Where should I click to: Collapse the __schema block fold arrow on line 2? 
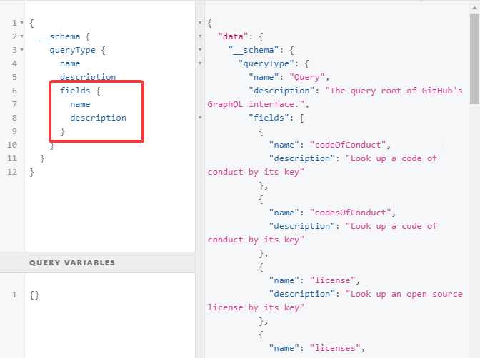click(21, 36)
